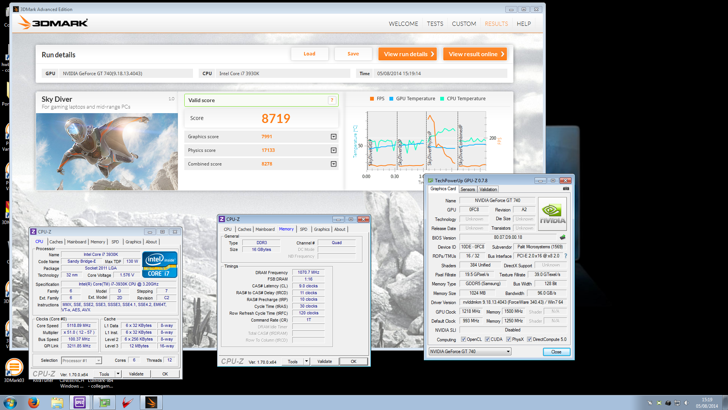Switch to the Sensors tab in GPU-Z

468,189
